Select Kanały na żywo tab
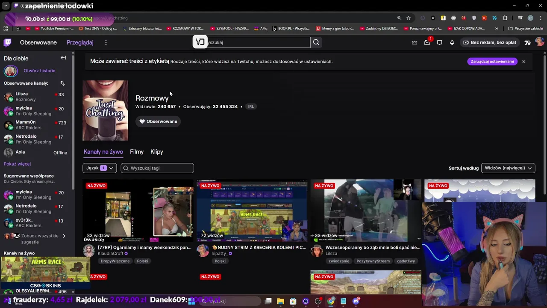This screenshot has height=308, width=547. [x=103, y=152]
